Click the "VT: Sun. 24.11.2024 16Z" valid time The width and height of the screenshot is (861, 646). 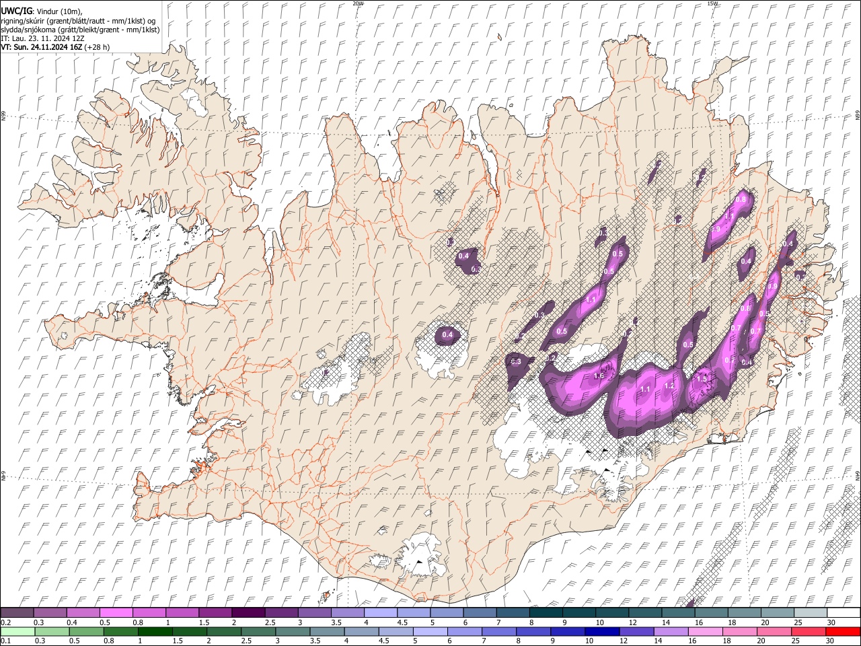pyautogui.click(x=42, y=47)
